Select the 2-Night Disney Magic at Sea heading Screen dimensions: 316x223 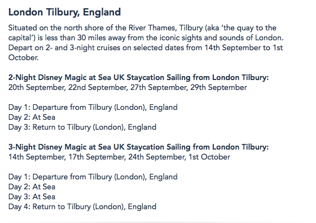tap(139, 78)
